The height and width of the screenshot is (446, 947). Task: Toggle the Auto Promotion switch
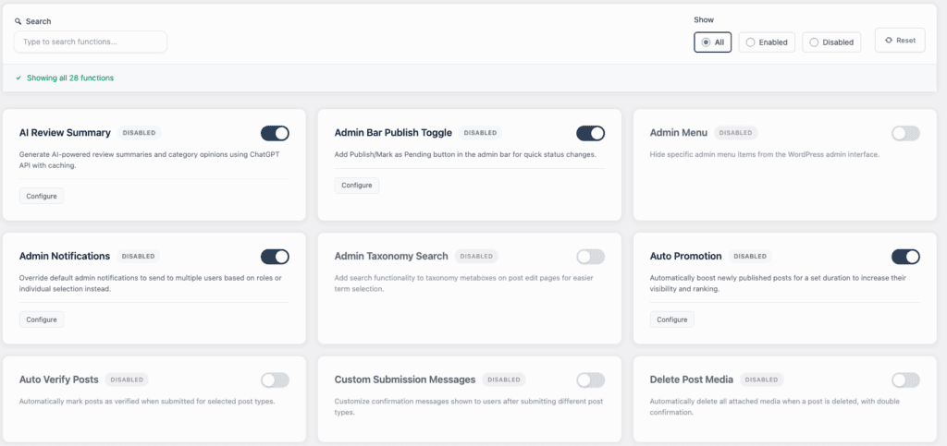(905, 256)
